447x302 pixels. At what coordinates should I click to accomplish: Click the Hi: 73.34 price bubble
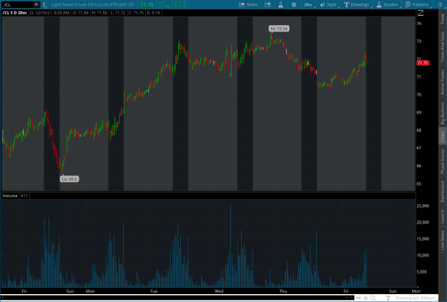tap(279, 29)
